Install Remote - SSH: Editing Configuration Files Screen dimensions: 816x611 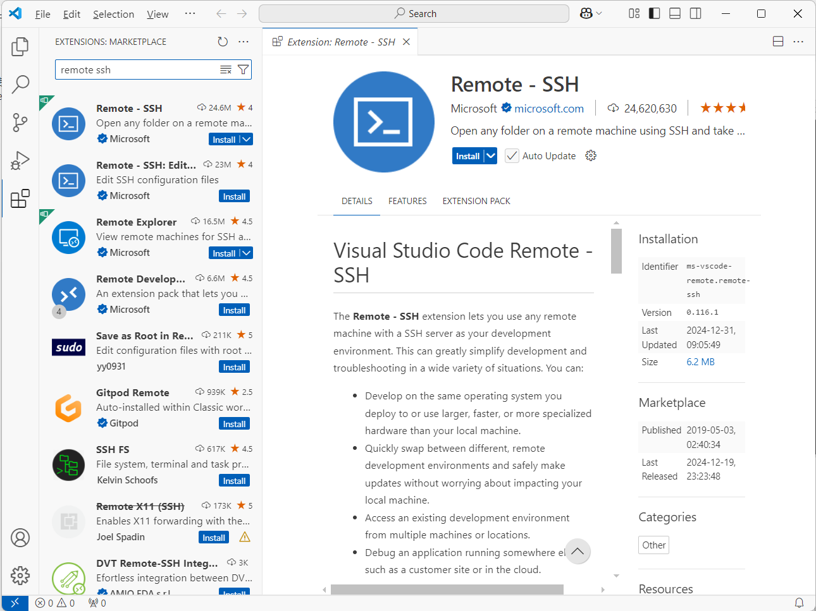pos(234,197)
